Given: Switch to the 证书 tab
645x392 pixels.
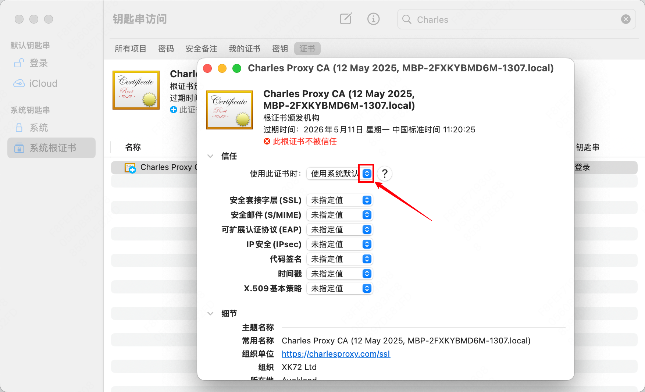Looking at the screenshot, I should (x=307, y=49).
